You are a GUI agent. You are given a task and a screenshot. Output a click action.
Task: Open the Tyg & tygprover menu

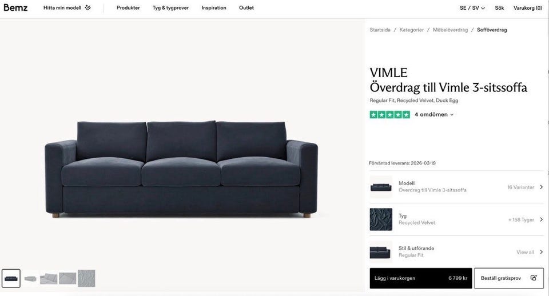pyautogui.click(x=170, y=7)
